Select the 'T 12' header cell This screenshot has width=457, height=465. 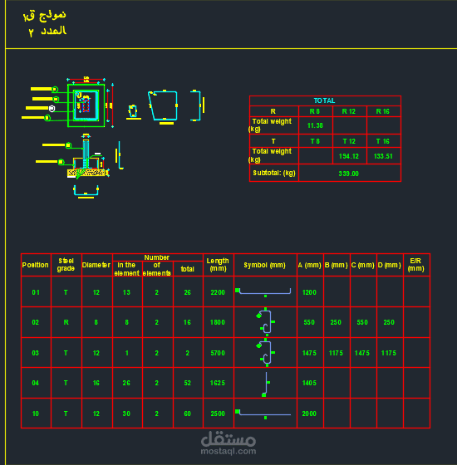[x=349, y=141]
